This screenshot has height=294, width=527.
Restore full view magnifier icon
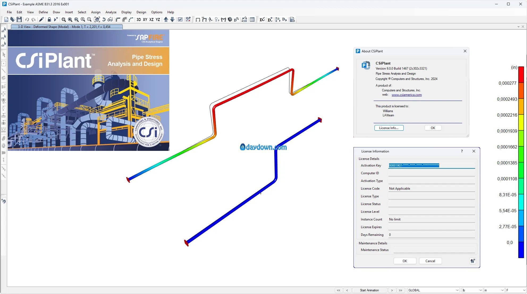pos(70,19)
